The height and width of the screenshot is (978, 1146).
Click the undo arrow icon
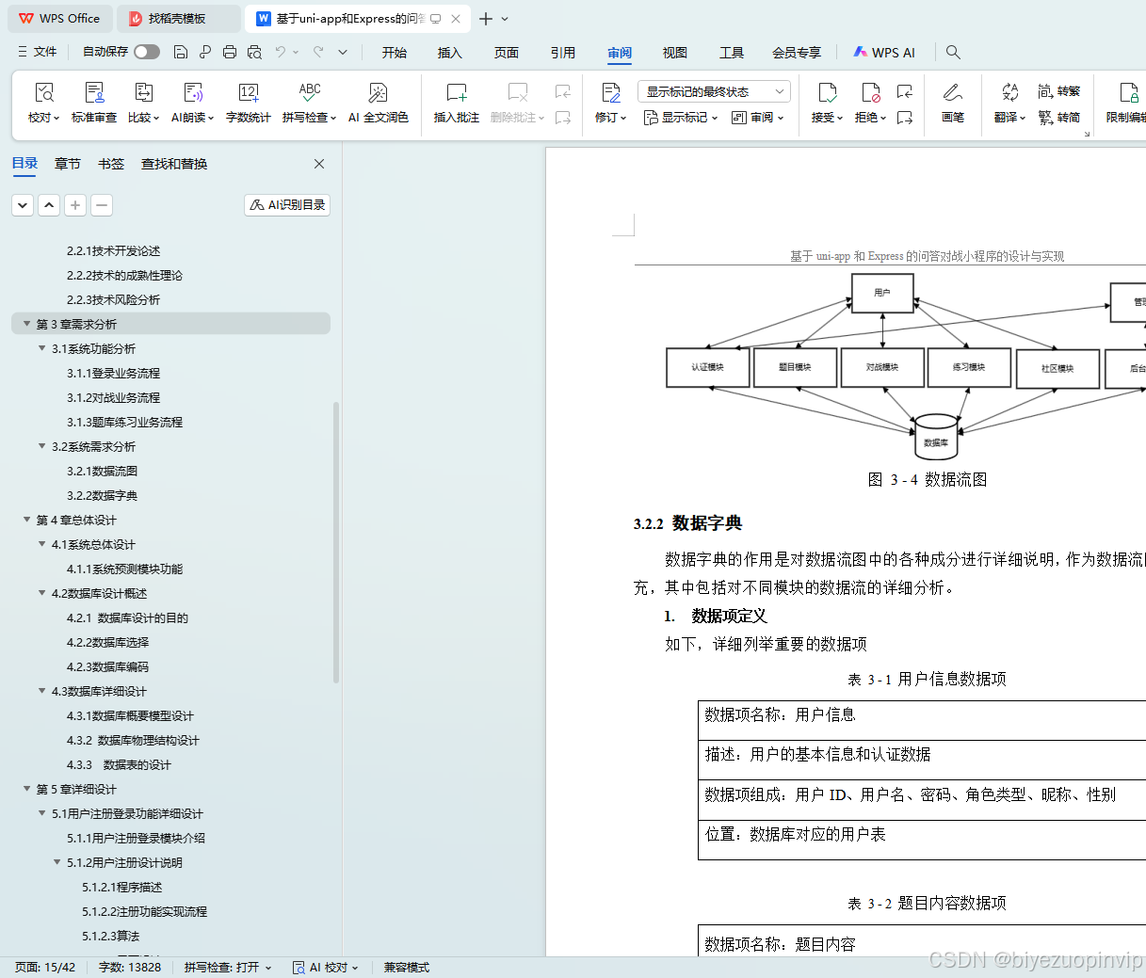tap(281, 52)
